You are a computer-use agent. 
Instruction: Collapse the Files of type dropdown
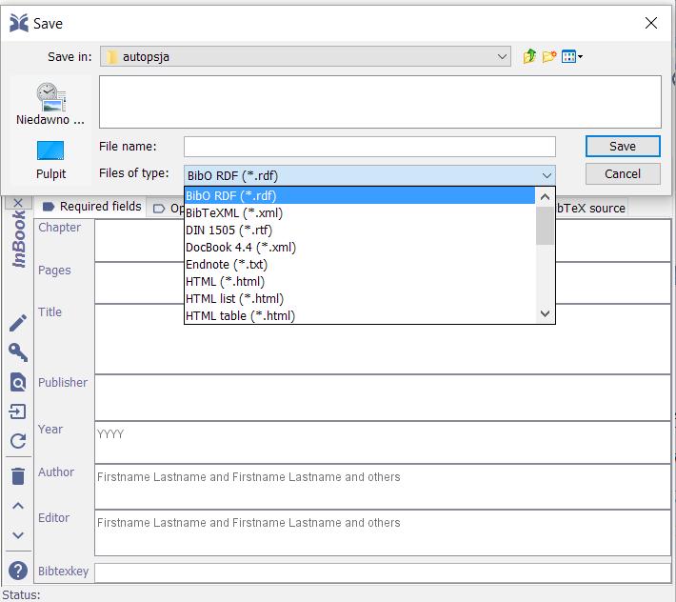547,175
